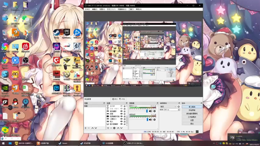Open the WeChat desktop icon
Viewport: 260px width, 146px height.
(x=25, y=19)
